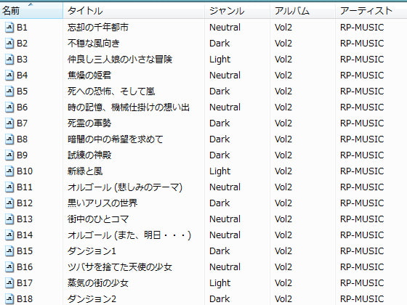Click title オルゴール (悲しみのテーマ)
The image size is (407, 305).
(125, 187)
